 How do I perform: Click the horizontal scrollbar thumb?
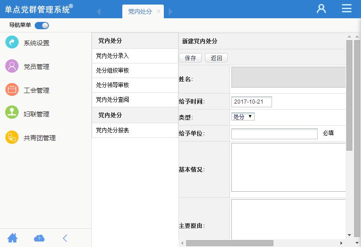(230, 243)
